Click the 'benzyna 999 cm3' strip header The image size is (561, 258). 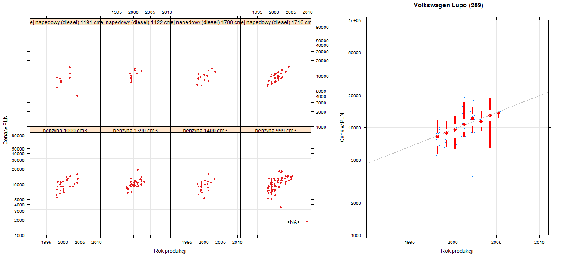276,130
